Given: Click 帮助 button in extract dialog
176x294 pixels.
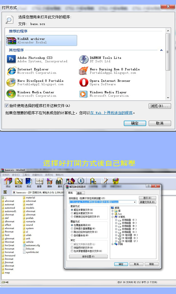Looking at the screenshot, I should [151, 264].
